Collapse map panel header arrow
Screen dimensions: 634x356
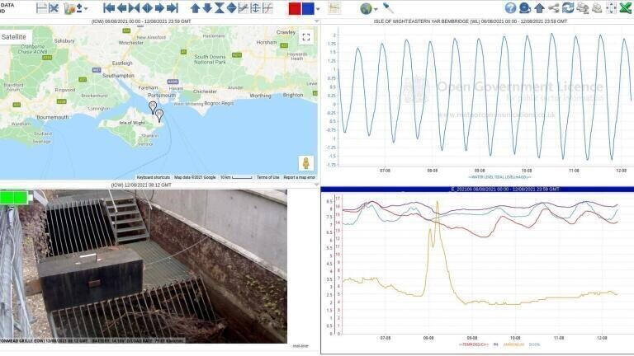[x=317, y=21]
